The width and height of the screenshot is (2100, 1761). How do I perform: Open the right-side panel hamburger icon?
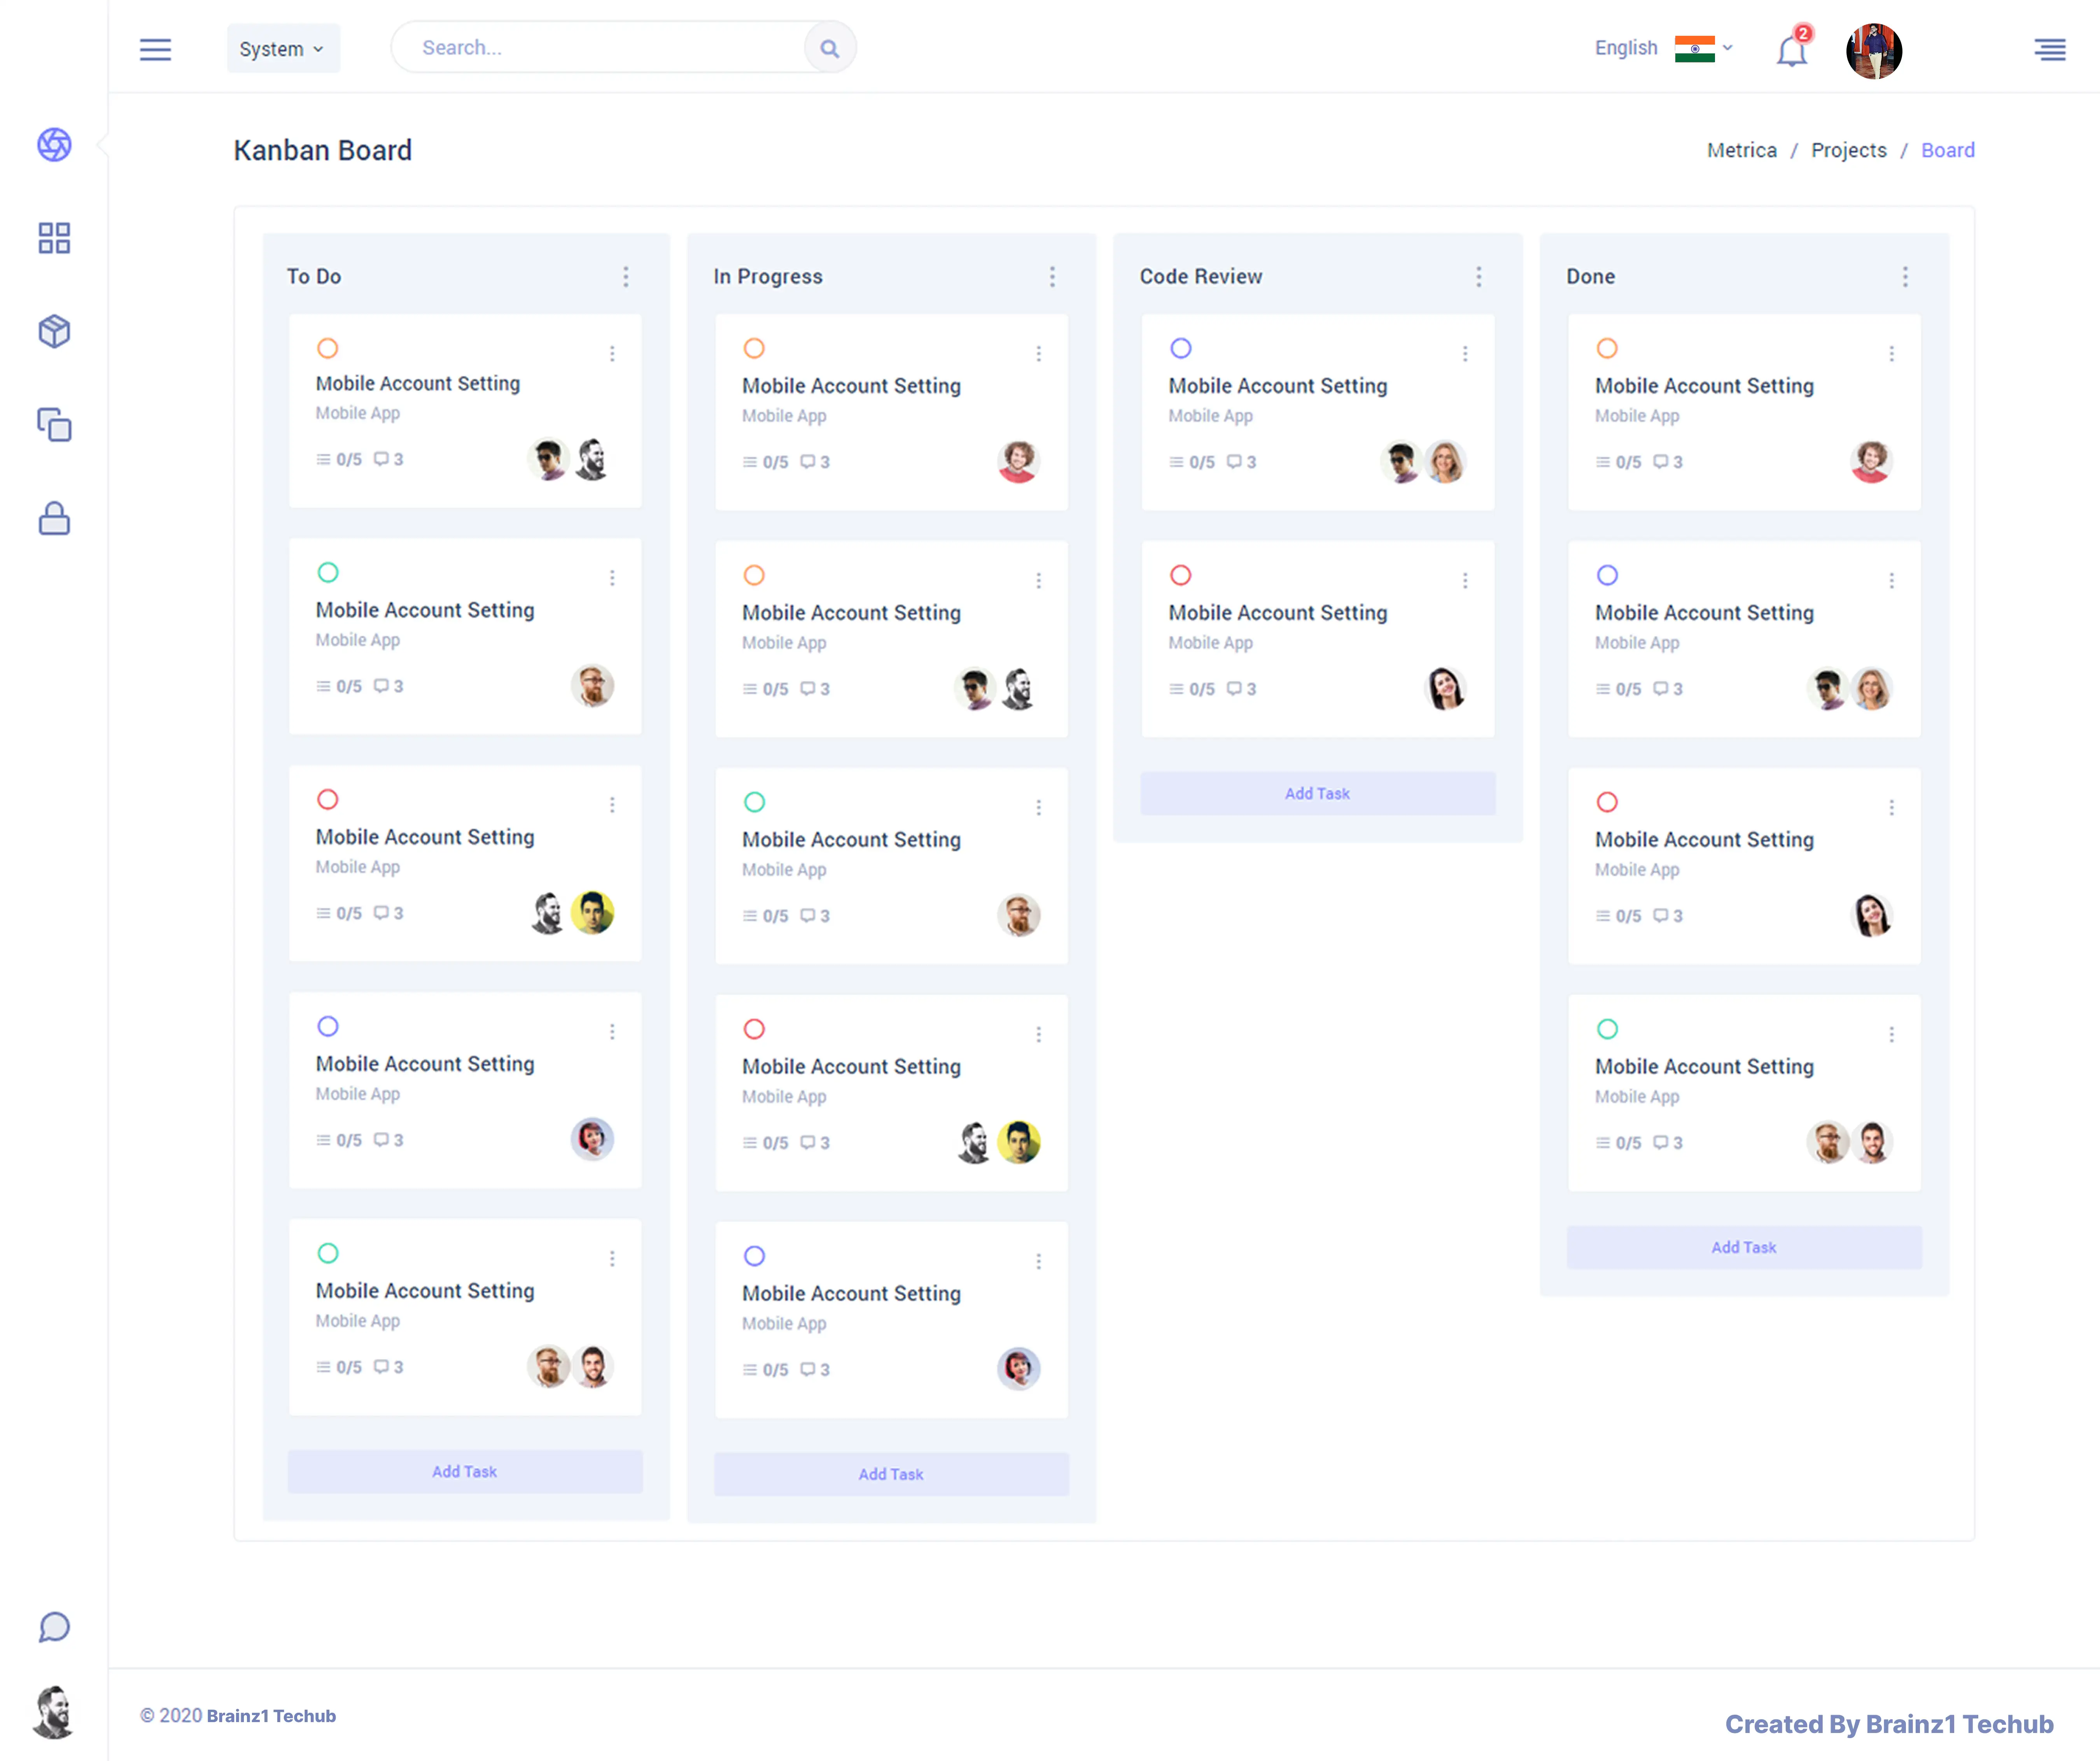click(2050, 49)
